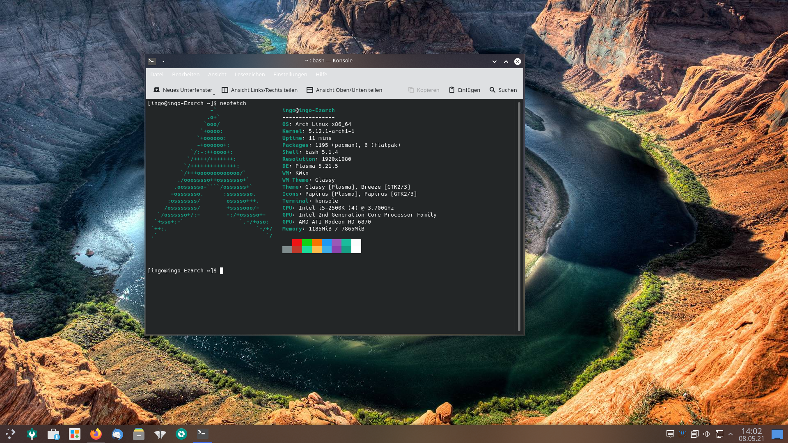788x443 pixels.
Task: Launch Firefox from the taskbar
Action: [x=96, y=434]
